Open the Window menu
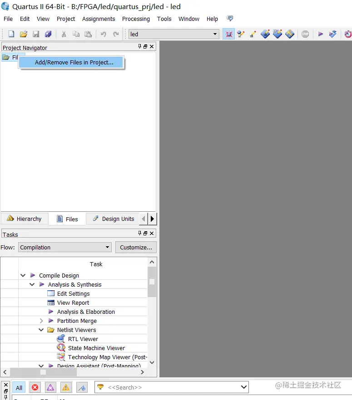 189,19
